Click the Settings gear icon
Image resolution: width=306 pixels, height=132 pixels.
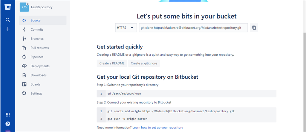click(24, 94)
